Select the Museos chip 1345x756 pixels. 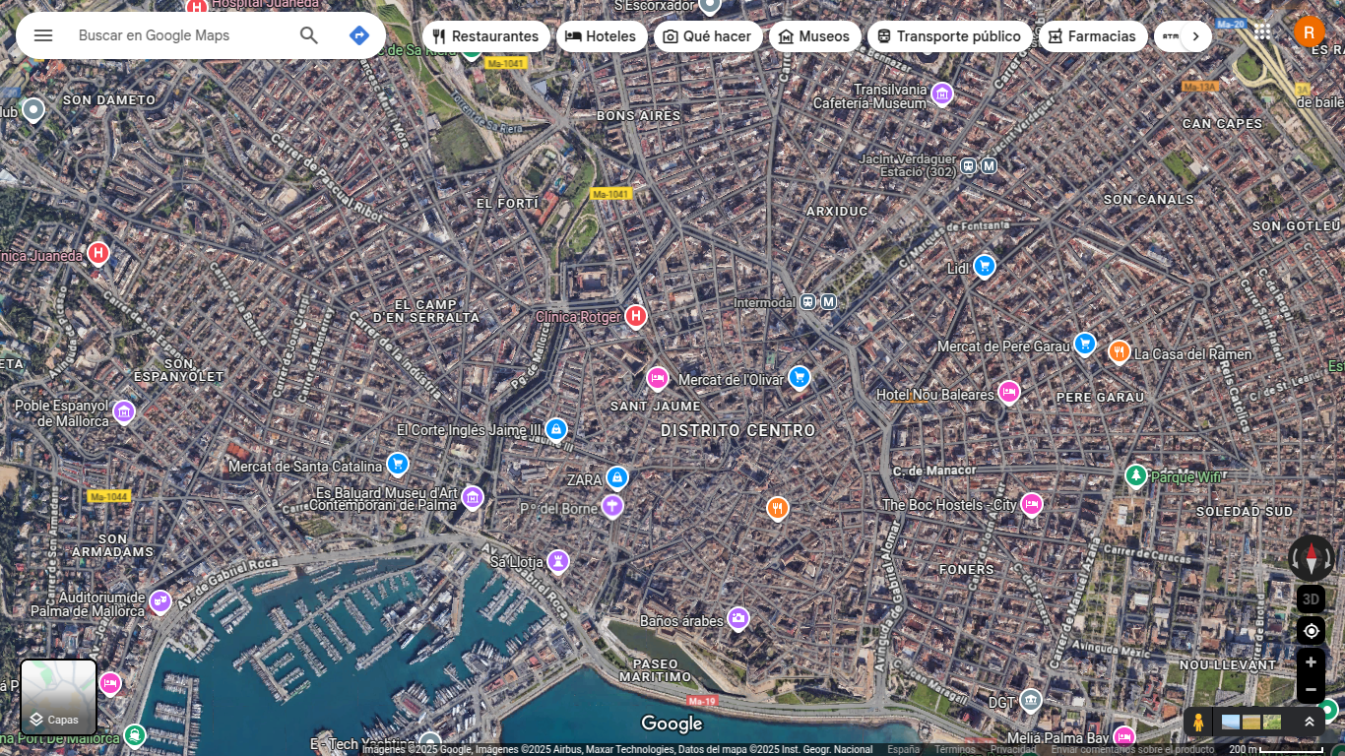pos(814,36)
